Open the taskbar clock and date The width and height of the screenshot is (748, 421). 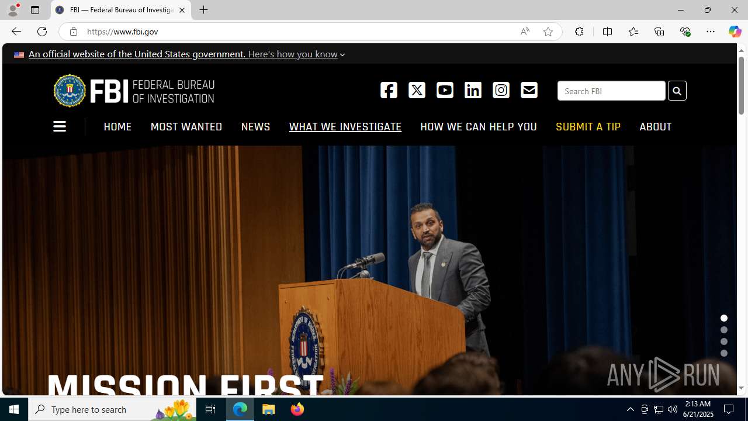point(698,409)
